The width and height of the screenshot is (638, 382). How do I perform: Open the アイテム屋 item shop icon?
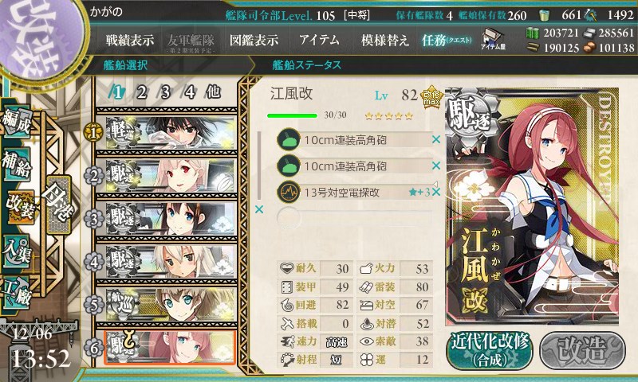(x=493, y=39)
